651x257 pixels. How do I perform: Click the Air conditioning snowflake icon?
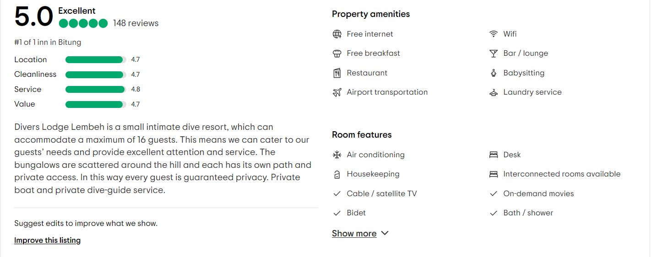click(337, 155)
